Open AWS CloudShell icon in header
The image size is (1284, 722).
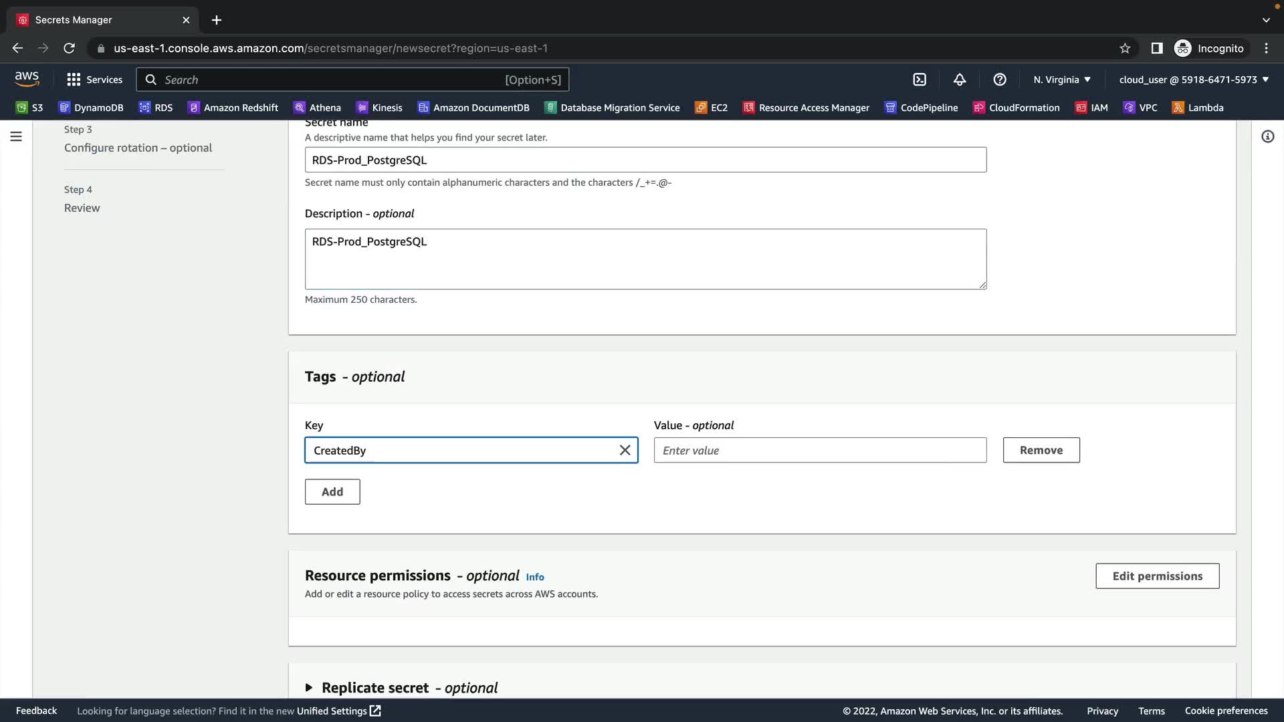(920, 80)
